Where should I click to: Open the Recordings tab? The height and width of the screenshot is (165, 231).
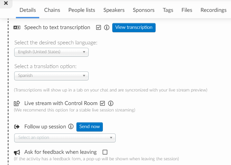tap(213, 10)
